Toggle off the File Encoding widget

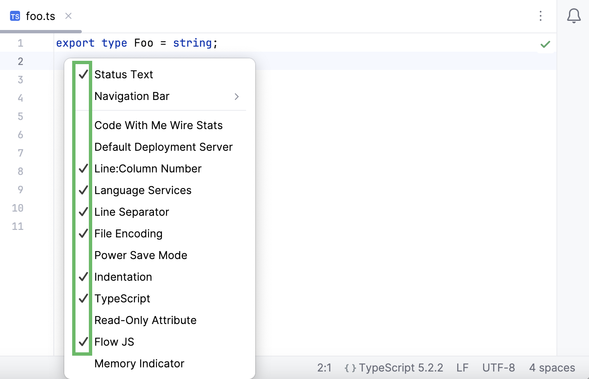pyautogui.click(x=128, y=233)
